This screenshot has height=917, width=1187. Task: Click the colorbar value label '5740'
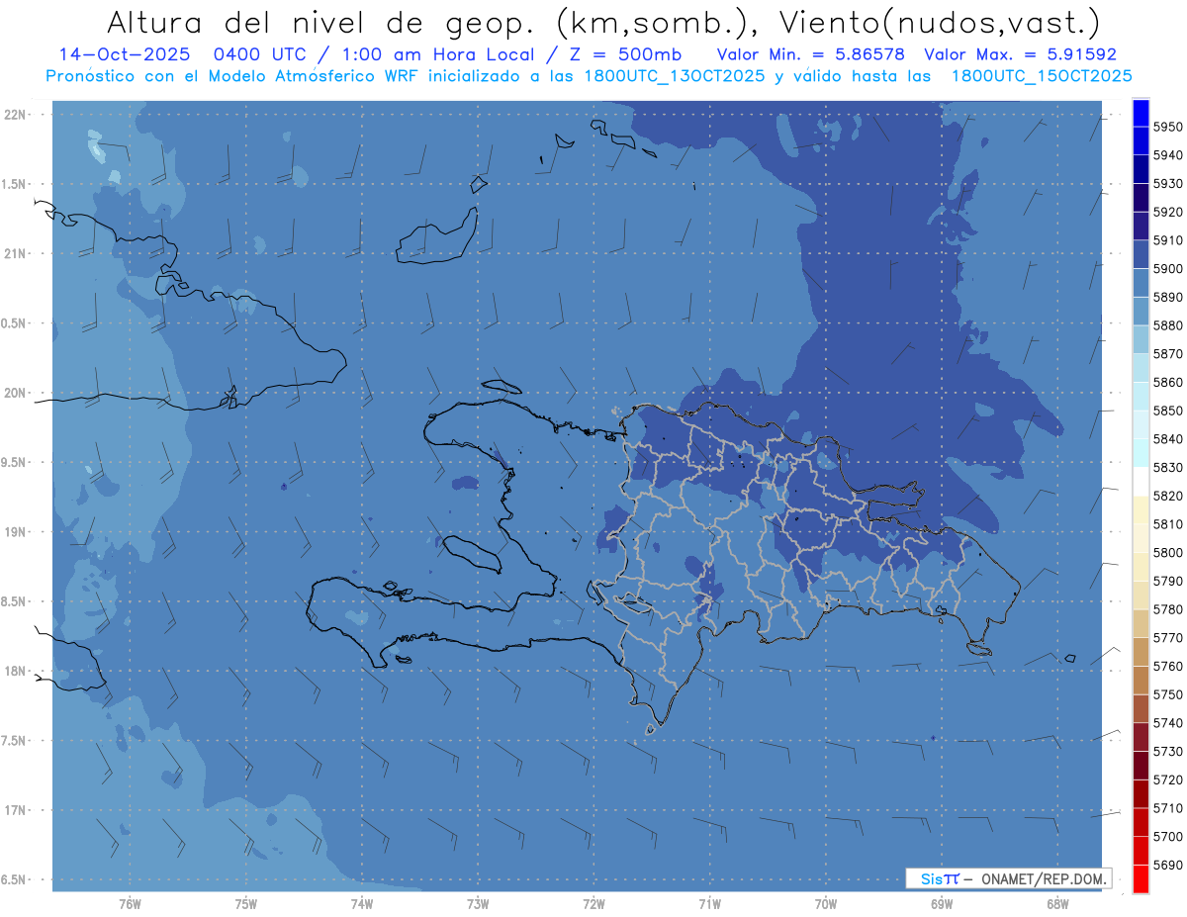coord(1167,723)
